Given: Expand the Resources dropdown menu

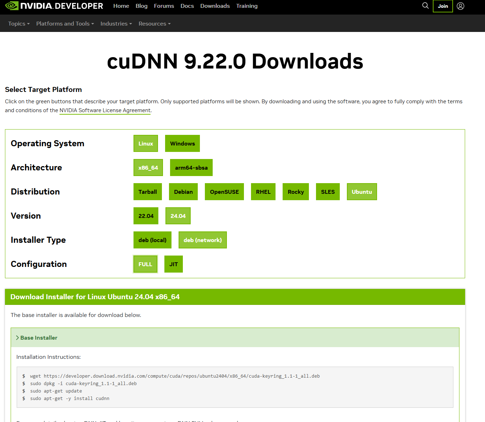Looking at the screenshot, I should point(154,23).
